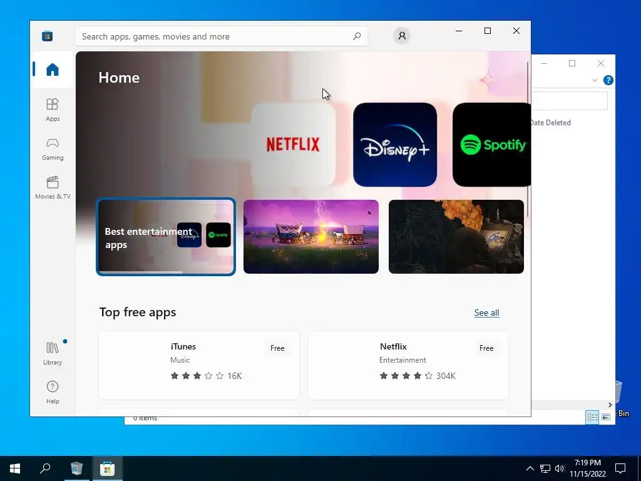Open the Netflix app listing card
Image resolution: width=641 pixels, height=481 pixels.
[x=408, y=365]
